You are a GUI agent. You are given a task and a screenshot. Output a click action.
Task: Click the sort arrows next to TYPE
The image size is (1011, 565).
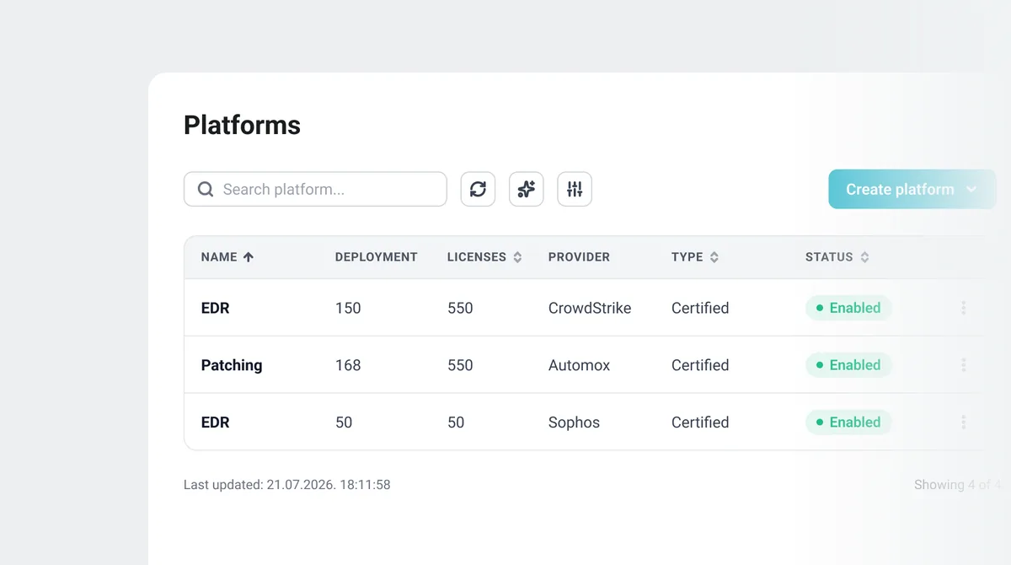tap(714, 257)
